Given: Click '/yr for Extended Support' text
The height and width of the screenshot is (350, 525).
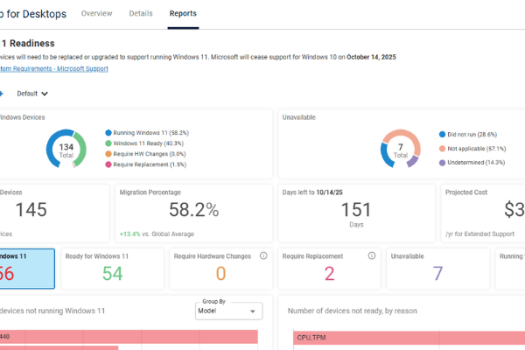Looking at the screenshot, I should tap(479, 234).
